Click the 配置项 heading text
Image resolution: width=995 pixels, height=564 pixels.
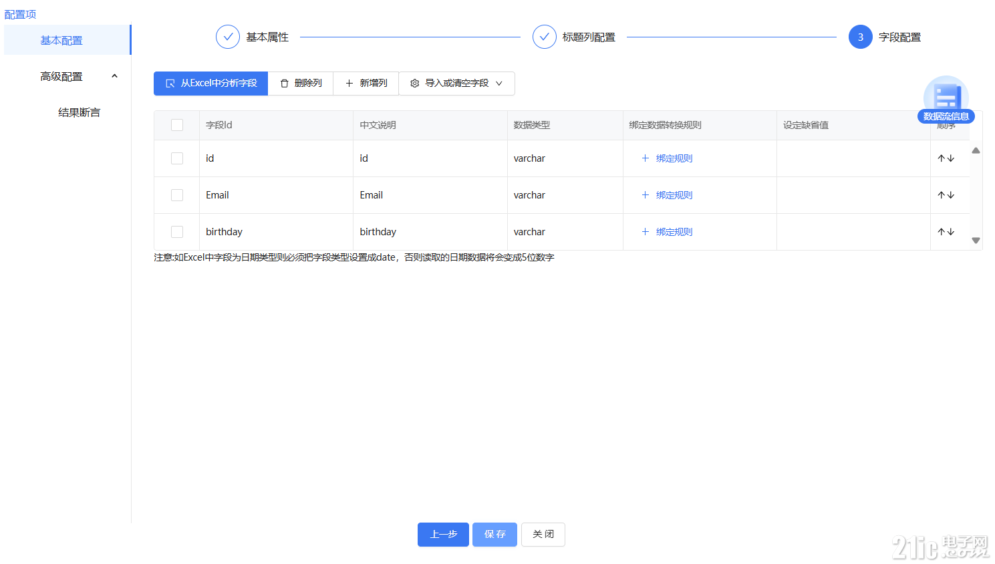pyautogui.click(x=20, y=14)
